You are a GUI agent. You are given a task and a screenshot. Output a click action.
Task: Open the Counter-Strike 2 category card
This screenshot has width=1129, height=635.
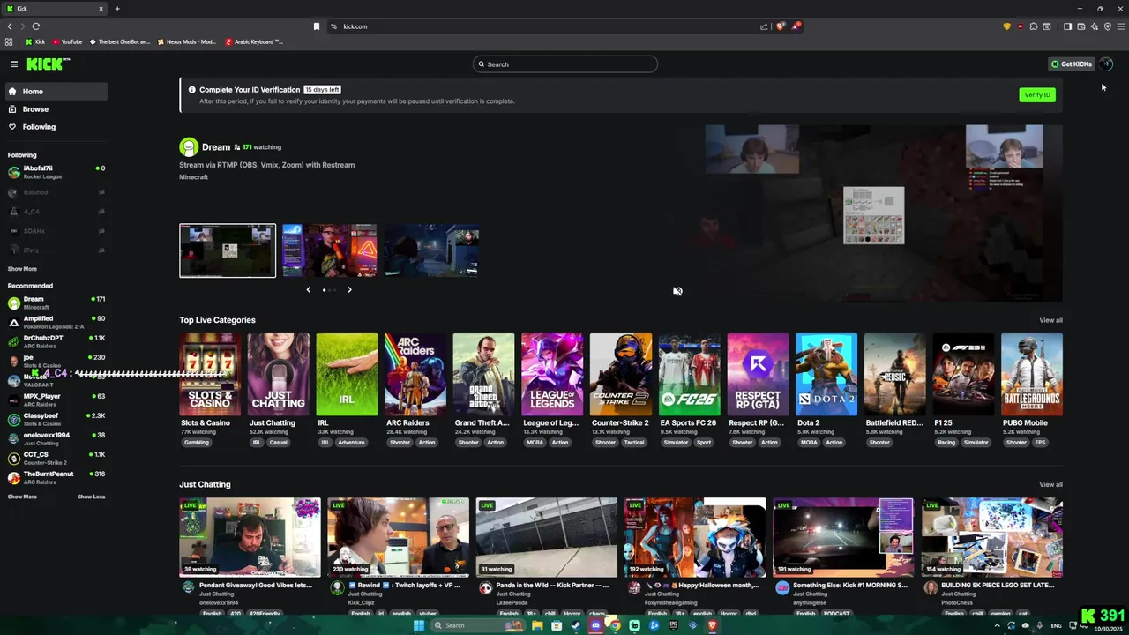tap(621, 375)
